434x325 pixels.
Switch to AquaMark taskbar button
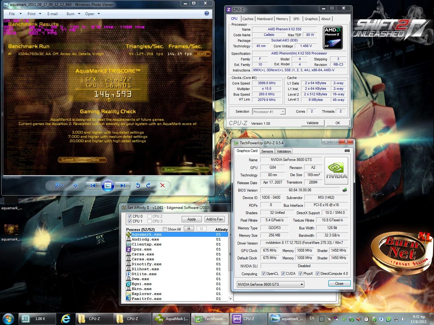tap(171, 318)
